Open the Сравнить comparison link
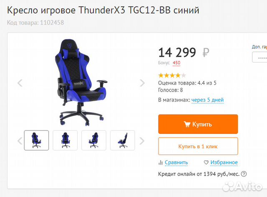 [x=176, y=162]
